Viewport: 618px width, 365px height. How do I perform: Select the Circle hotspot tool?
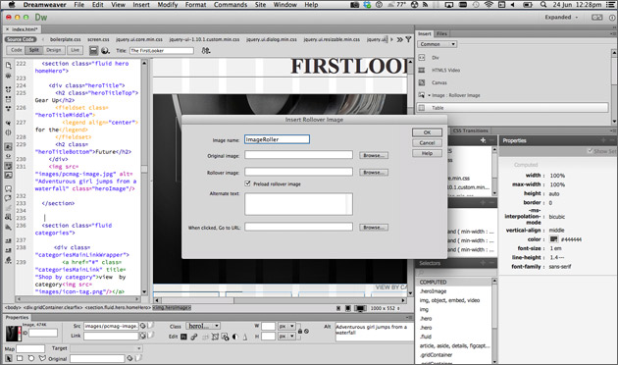point(31,358)
